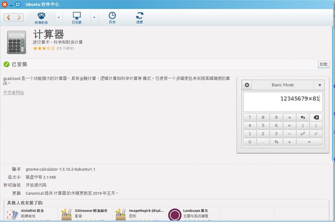This screenshot has height=222, width=335.
Task: Go forward with the right arrow button
Action: [19, 17]
